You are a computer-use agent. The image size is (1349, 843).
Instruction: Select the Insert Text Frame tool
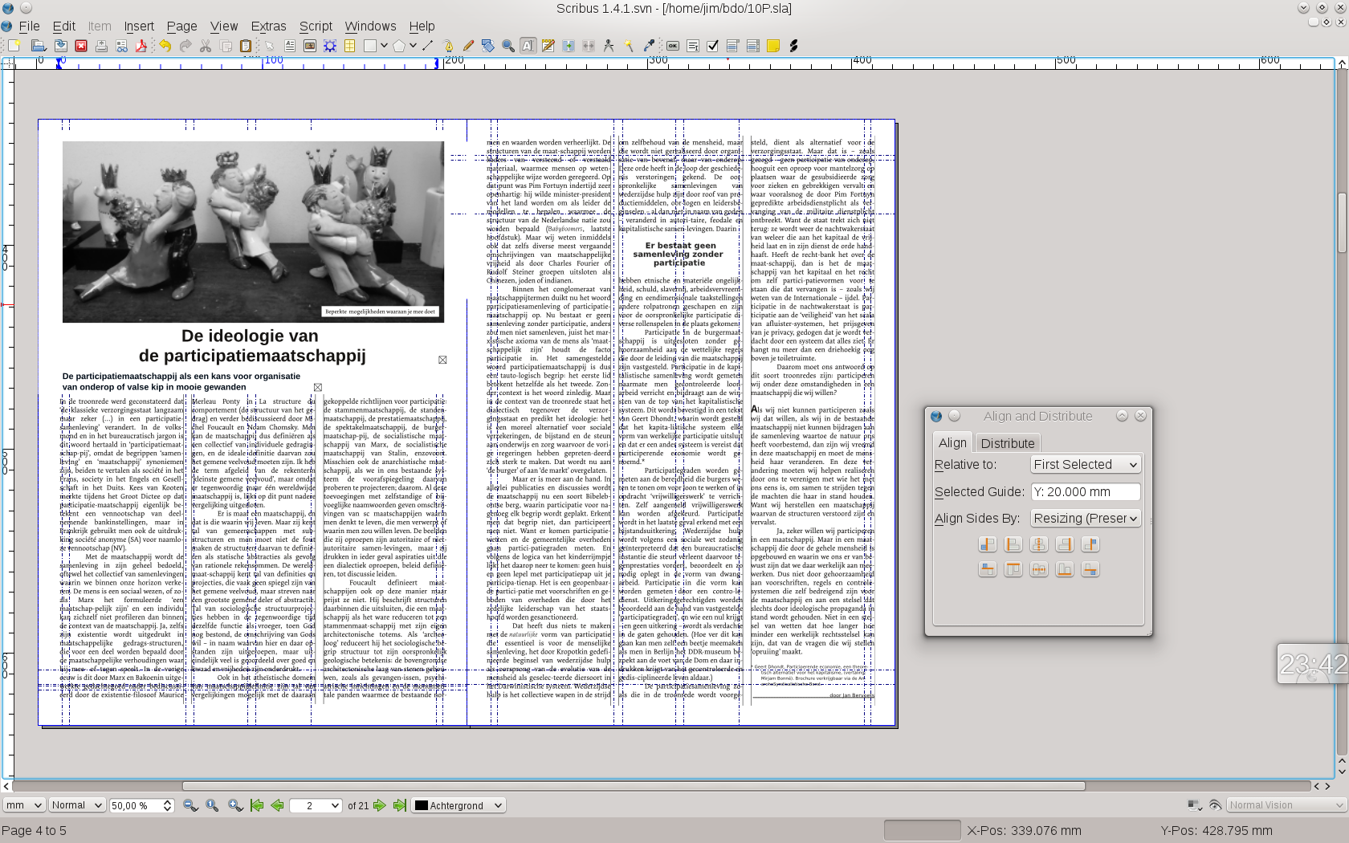point(290,46)
